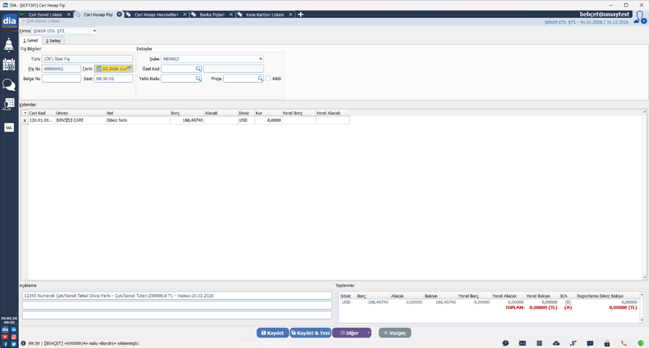Close the Çek-Senet Listesi tab

69,14
